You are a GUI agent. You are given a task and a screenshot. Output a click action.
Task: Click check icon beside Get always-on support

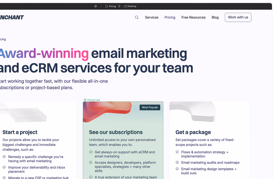tap(91, 152)
